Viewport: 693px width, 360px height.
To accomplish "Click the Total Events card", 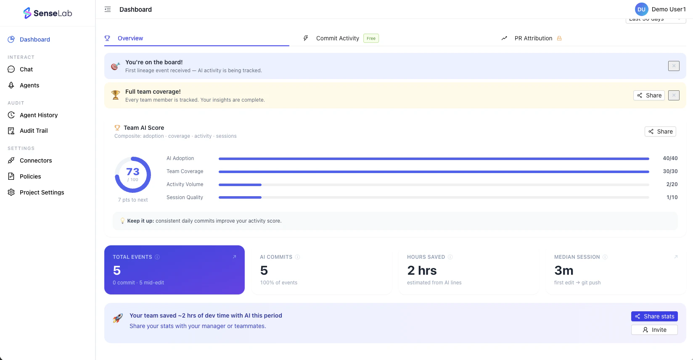I will 175,270.
